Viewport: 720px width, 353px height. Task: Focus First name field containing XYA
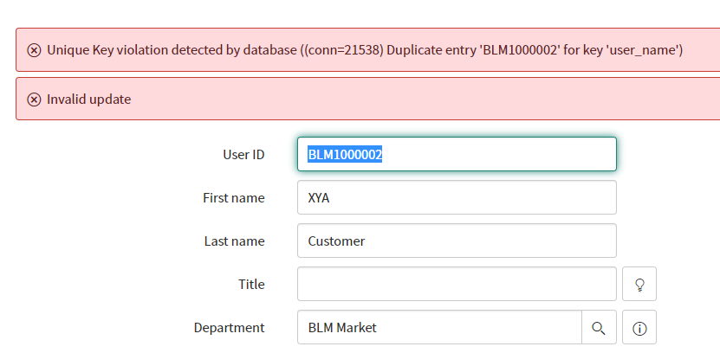coord(457,197)
